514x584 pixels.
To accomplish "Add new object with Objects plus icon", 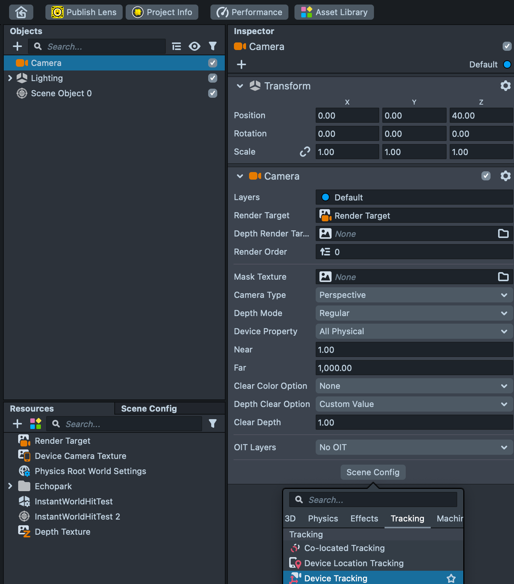I will [17, 46].
